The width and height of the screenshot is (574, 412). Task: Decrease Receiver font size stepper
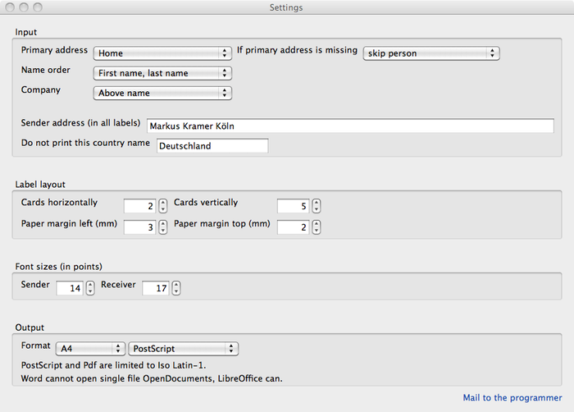[176, 291]
